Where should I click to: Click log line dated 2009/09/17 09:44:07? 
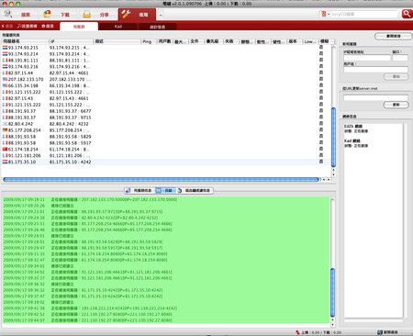click(165, 320)
